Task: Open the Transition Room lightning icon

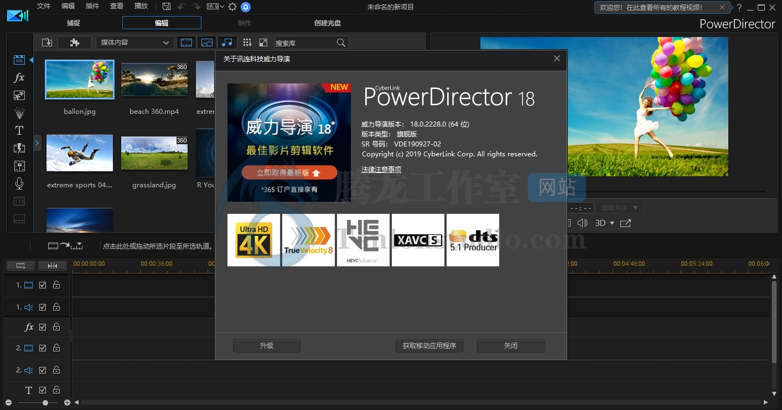Action: click(19, 148)
